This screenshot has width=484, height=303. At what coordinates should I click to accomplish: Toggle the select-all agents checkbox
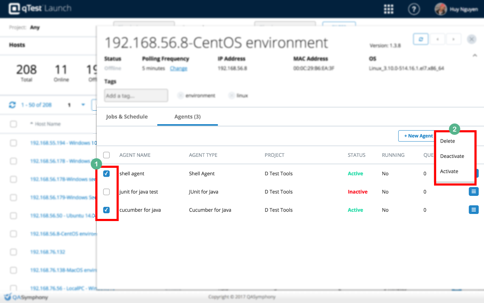click(x=106, y=155)
